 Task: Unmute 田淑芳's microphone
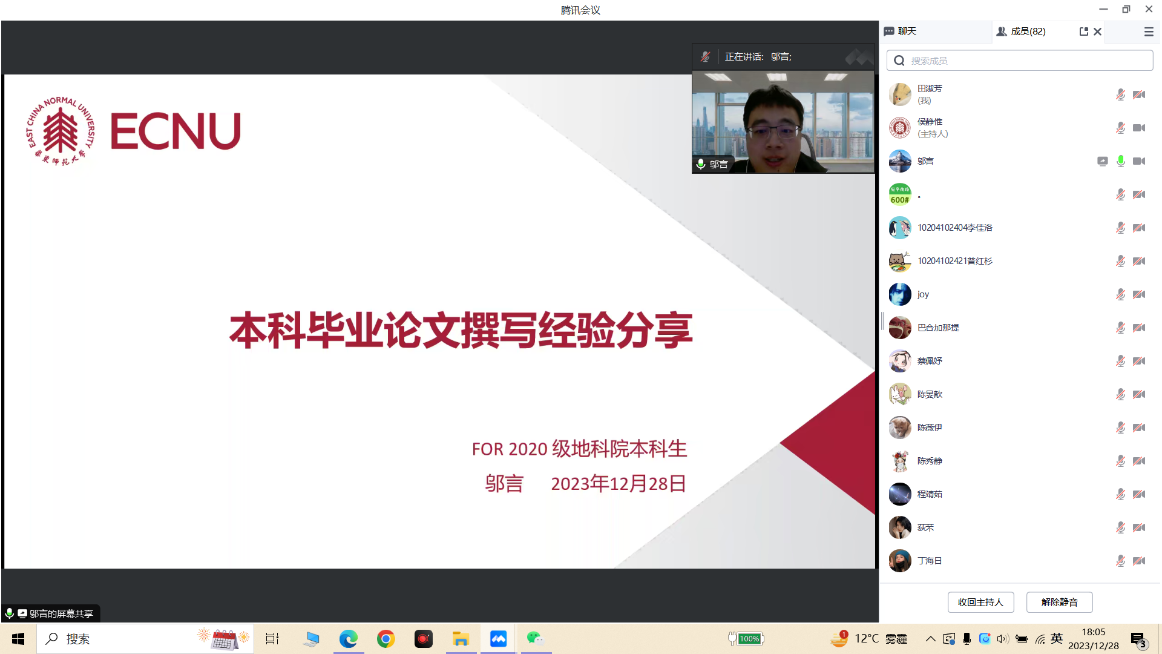click(x=1120, y=94)
